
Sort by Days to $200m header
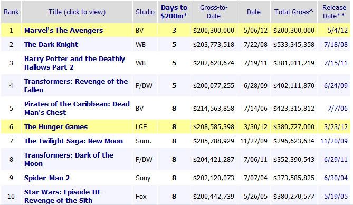[x=174, y=12]
